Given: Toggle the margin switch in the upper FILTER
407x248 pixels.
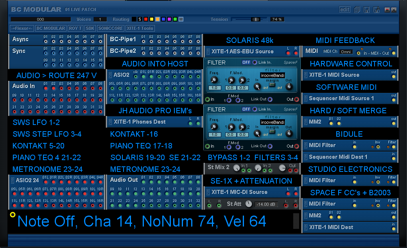Looking at the screenshot, I should (x=272, y=85).
